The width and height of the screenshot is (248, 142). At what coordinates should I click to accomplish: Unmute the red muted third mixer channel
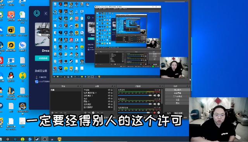click(x=155, y=113)
